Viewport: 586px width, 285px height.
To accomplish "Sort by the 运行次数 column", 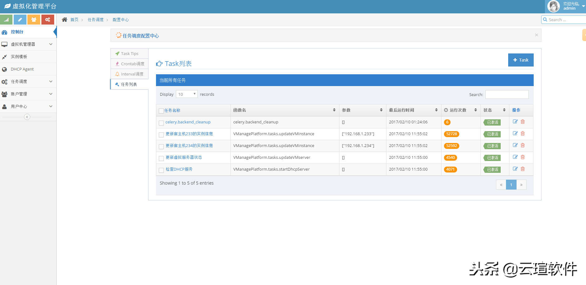I will point(461,110).
